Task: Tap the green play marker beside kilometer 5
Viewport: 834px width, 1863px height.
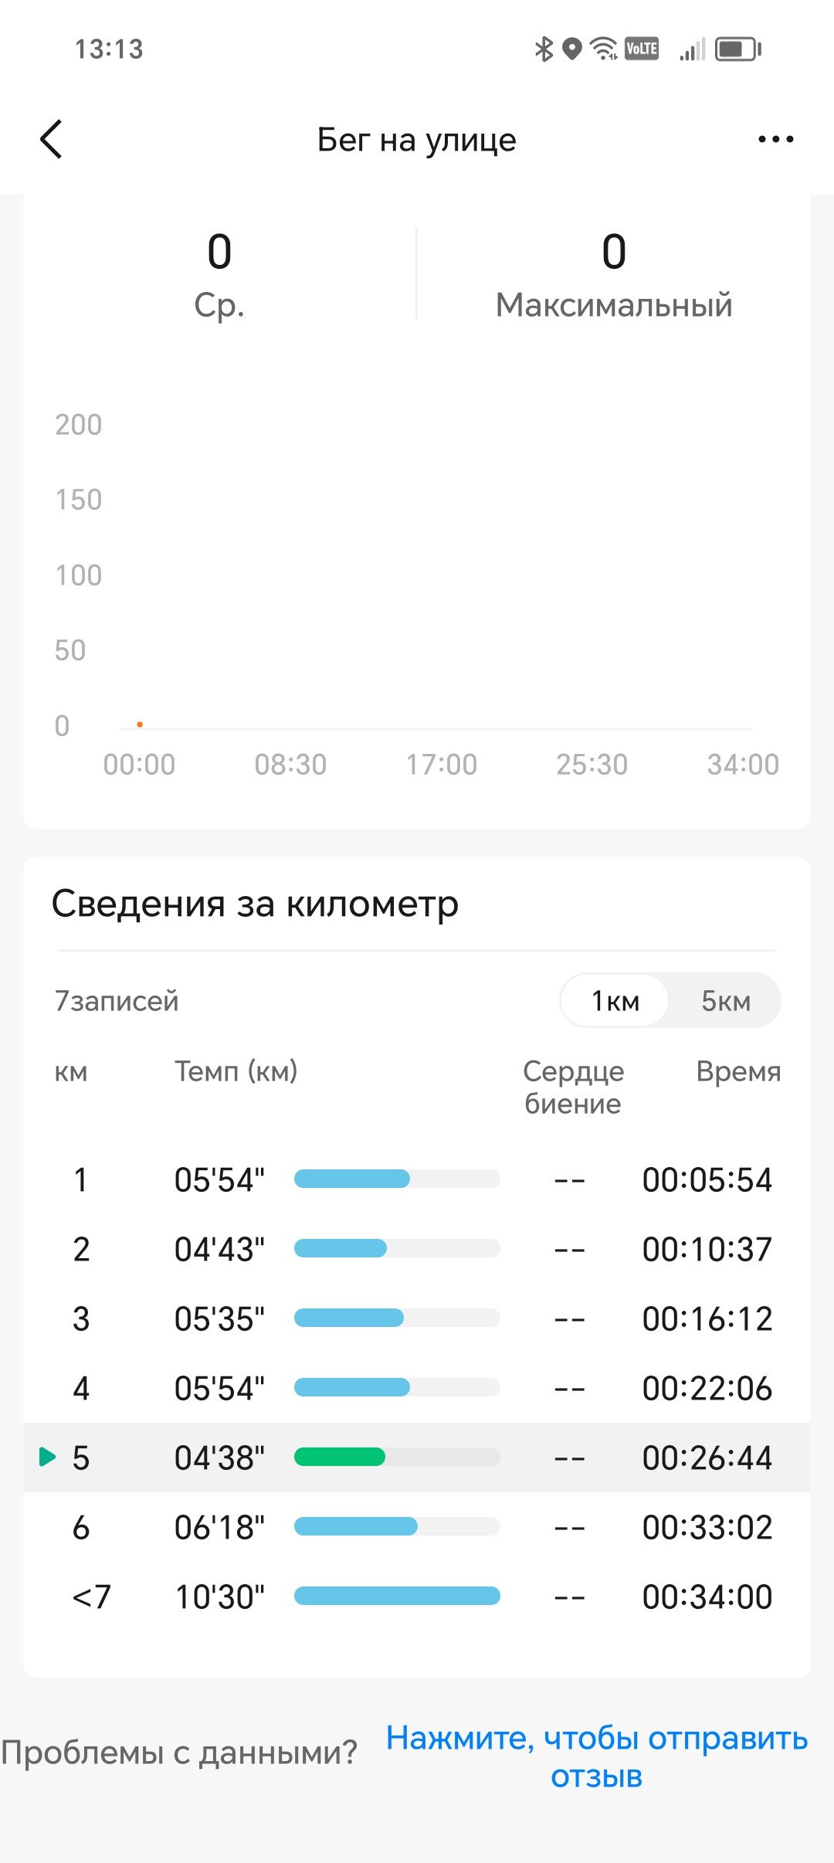Action: [x=47, y=1457]
